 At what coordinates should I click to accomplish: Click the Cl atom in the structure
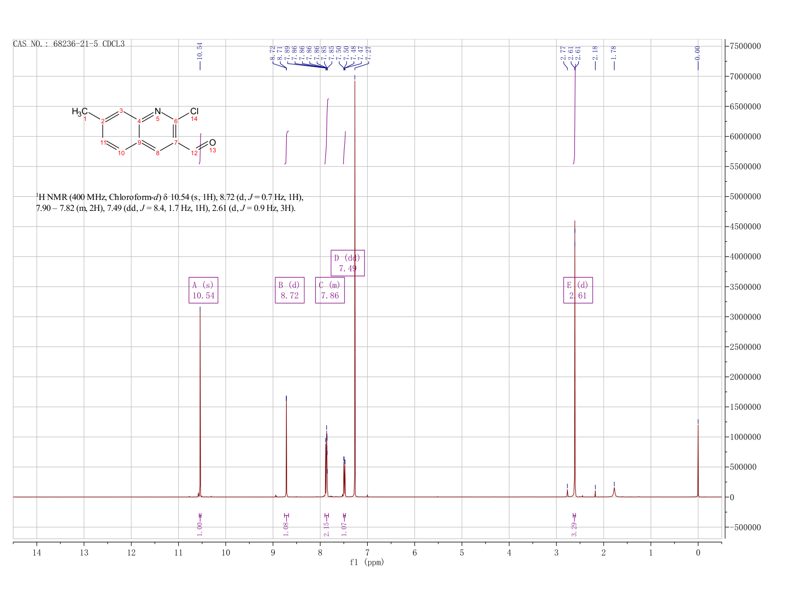pos(194,111)
